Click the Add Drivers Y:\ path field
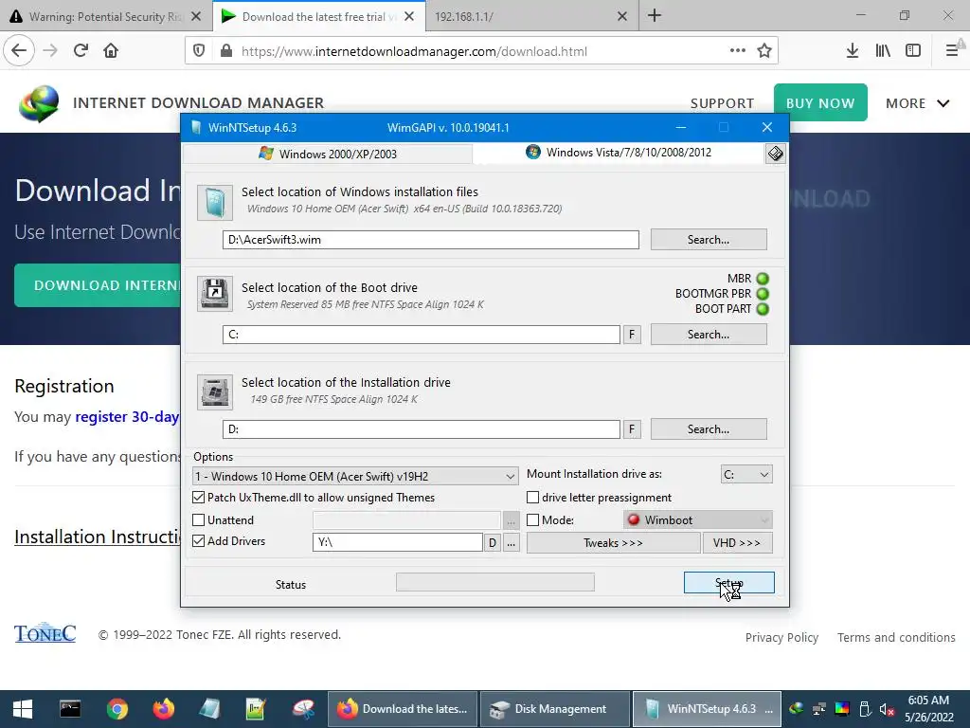This screenshot has height=728, width=970. 398,542
